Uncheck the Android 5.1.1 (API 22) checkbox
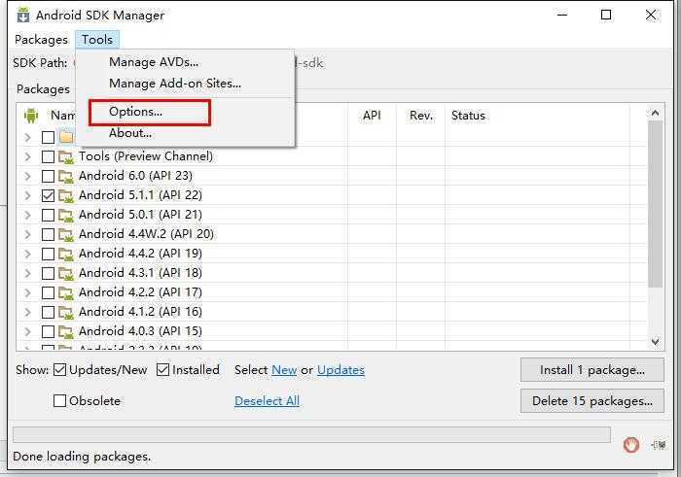This screenshot has width=681, height=477. point(48,195)
